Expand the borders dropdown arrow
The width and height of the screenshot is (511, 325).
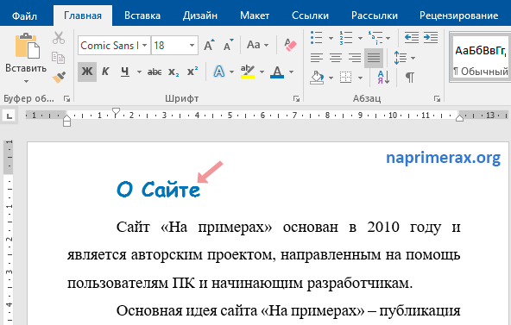(x=360, y=78)
